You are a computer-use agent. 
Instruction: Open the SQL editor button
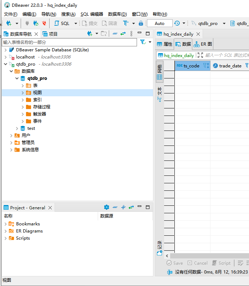pos(62,24)
